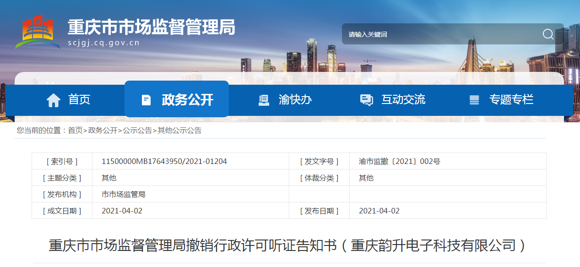Click the article headline about 重庆韵升电子科技有限公司
Screen dimensions: 580x267
(x=287, y=245)
